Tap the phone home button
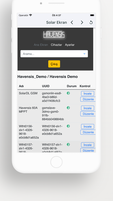 point(56,162)
